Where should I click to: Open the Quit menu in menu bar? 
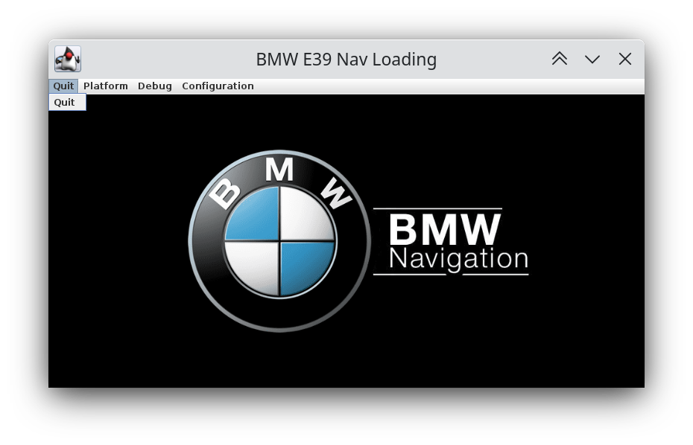point(63,86)
